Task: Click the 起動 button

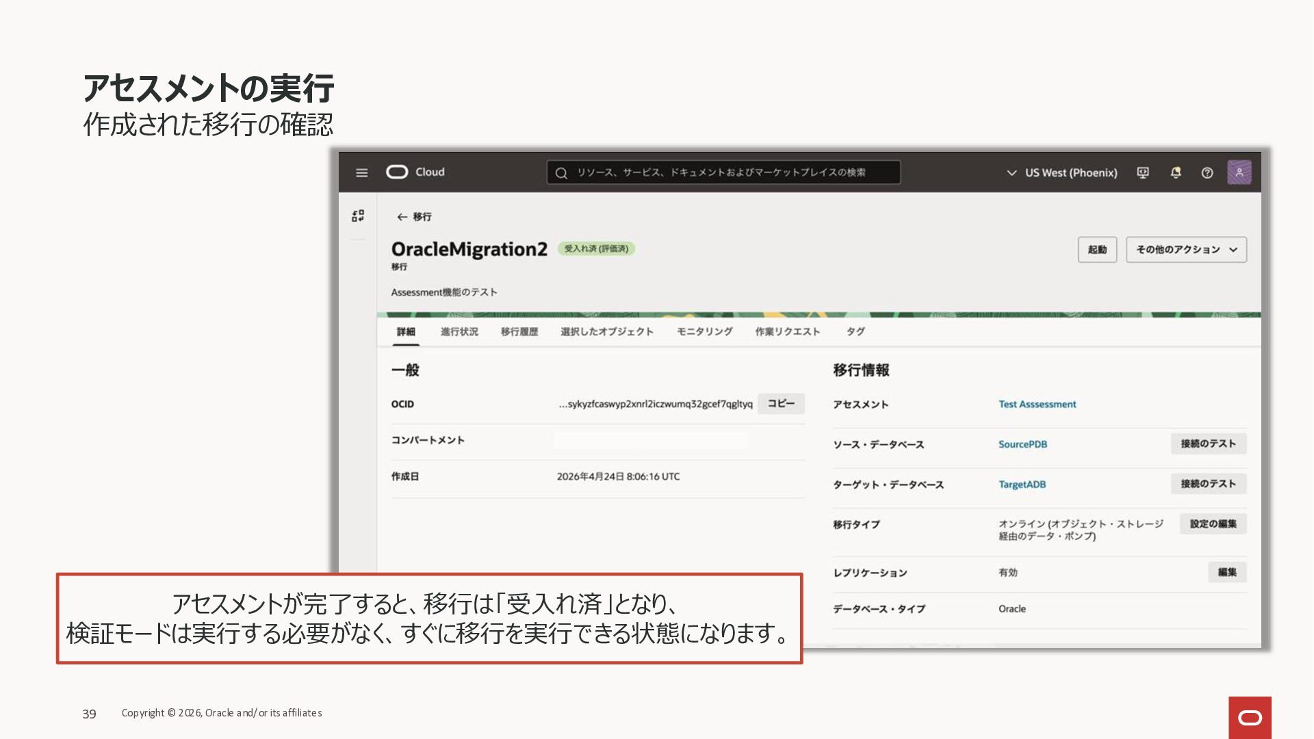Action: tap(1097, 250)
